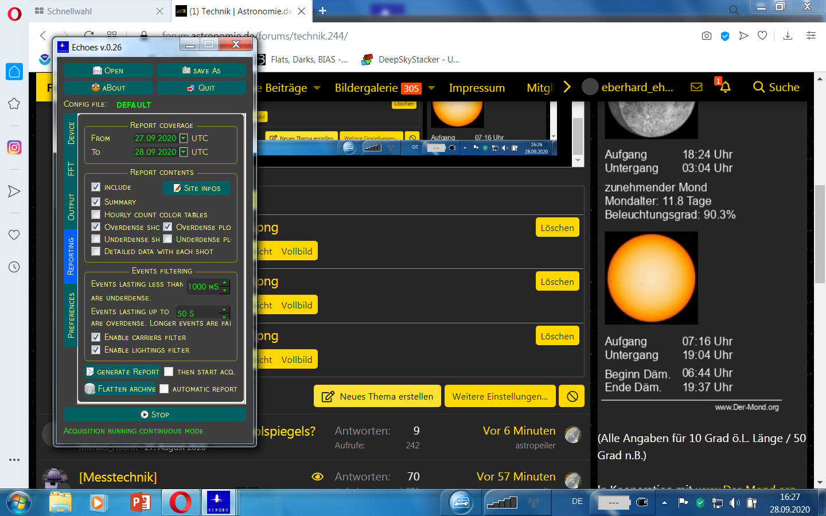Click the Flatten Archive button
Screen dimensions: 826x516
(120, 389)
